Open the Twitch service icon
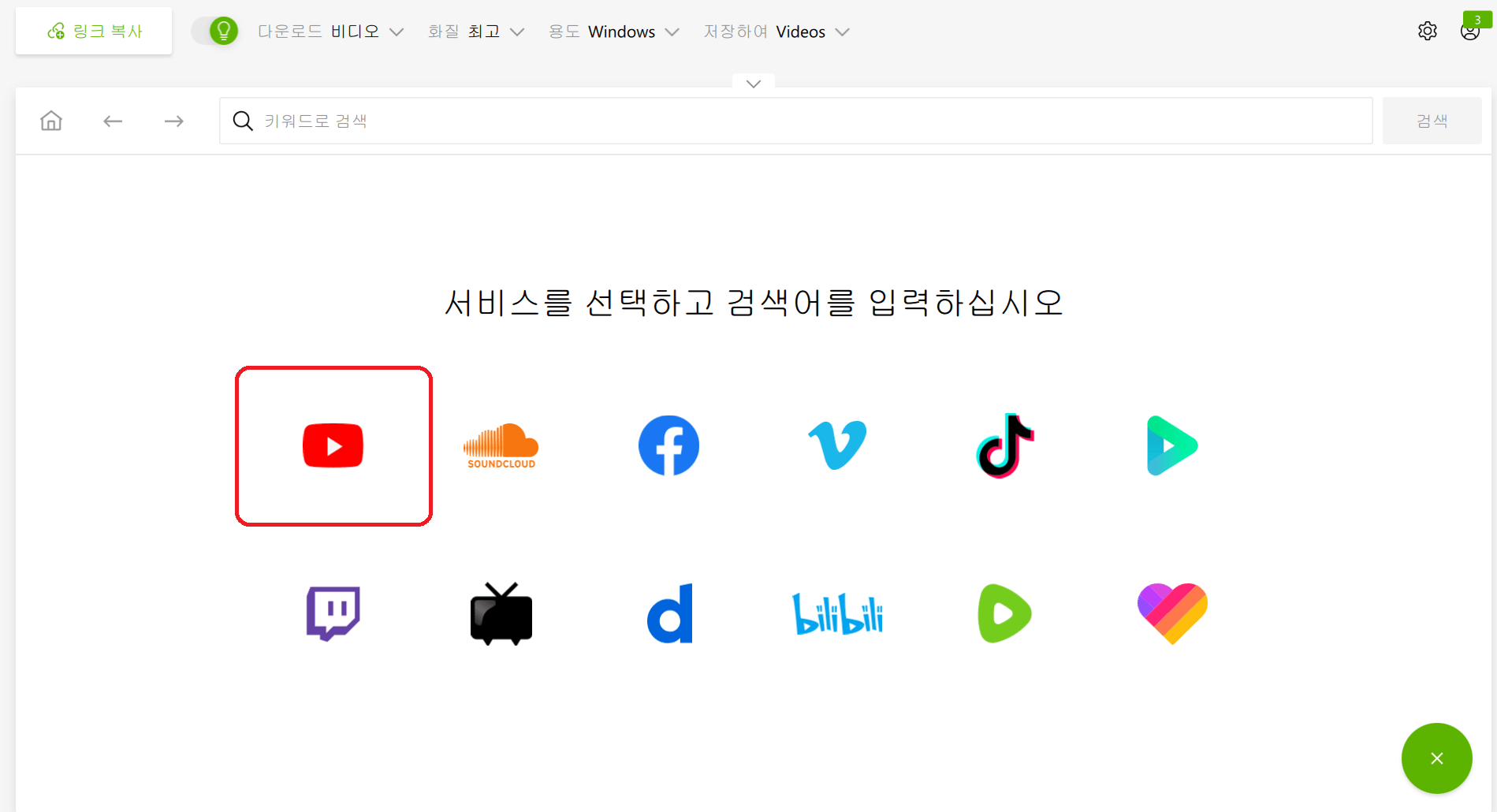The image size is (1497, 812). pos(333,613)
